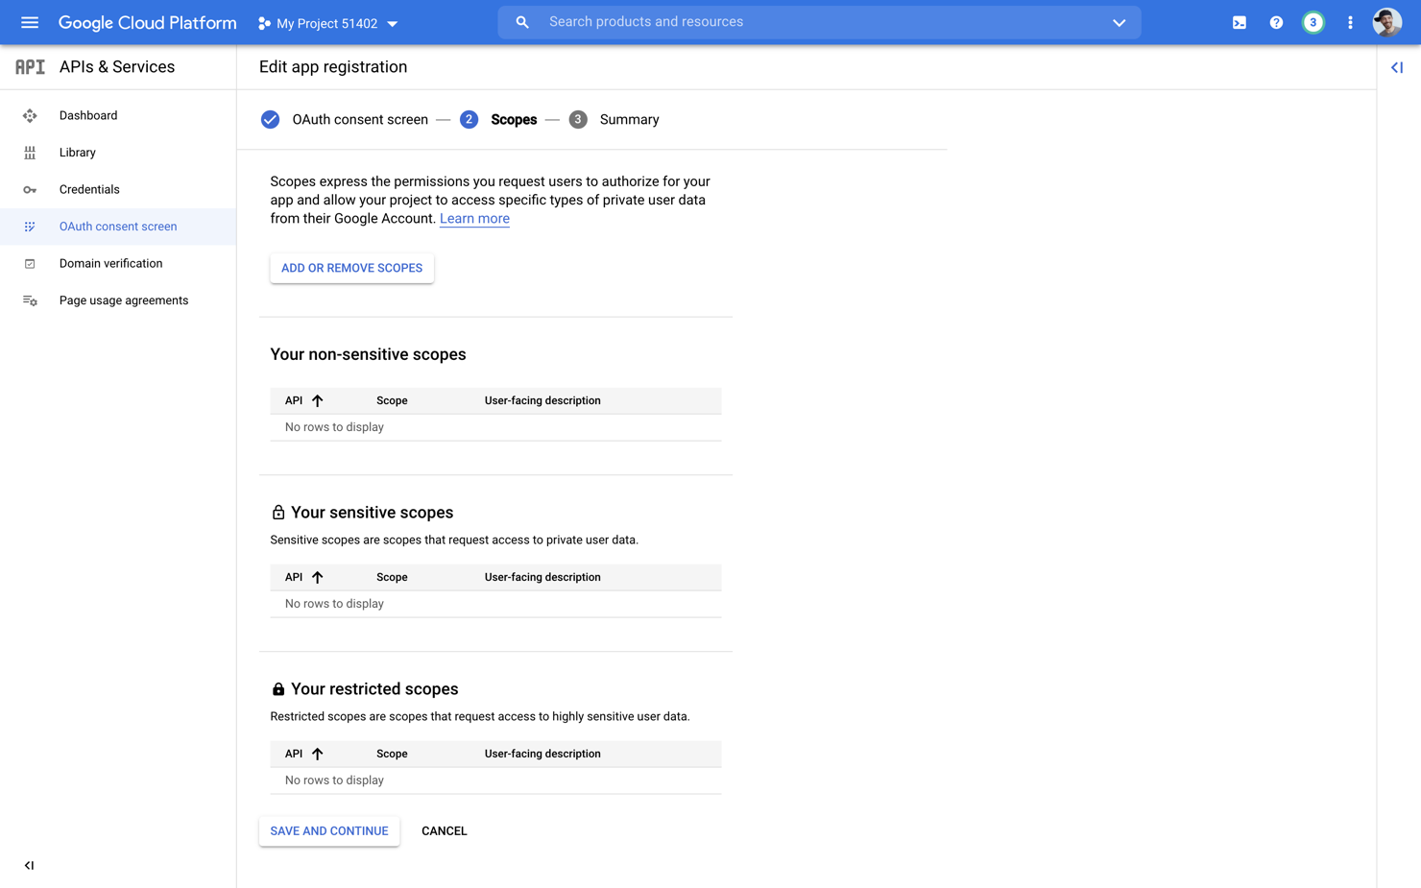
Task: Click the search products and resources field
Action: pos(816,21)
